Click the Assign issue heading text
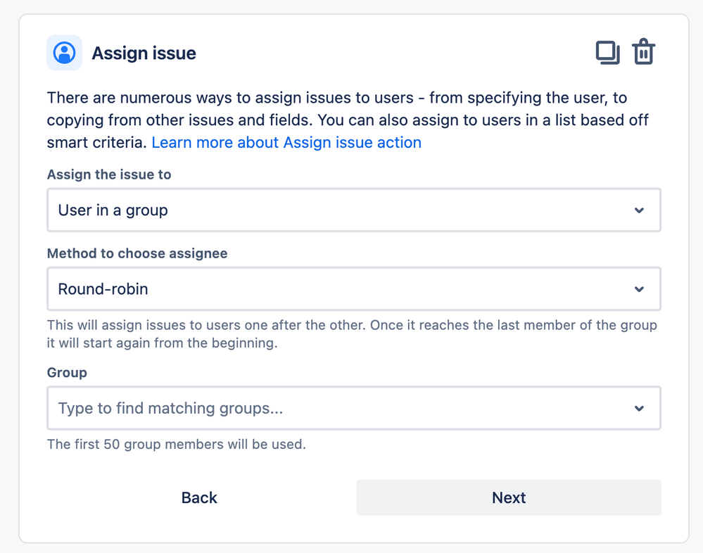Image resolution: width=703 pixels, height=553 pixels. 144,52
